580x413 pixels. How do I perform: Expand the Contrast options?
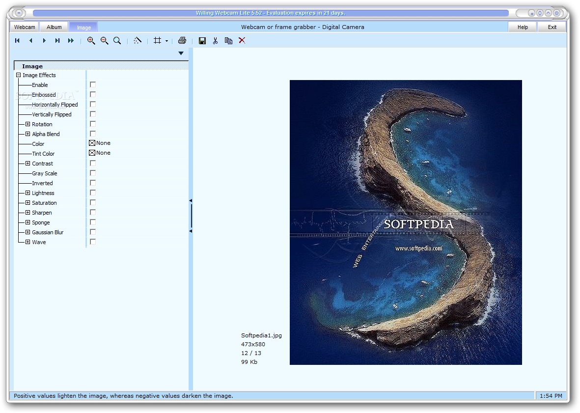28,164
